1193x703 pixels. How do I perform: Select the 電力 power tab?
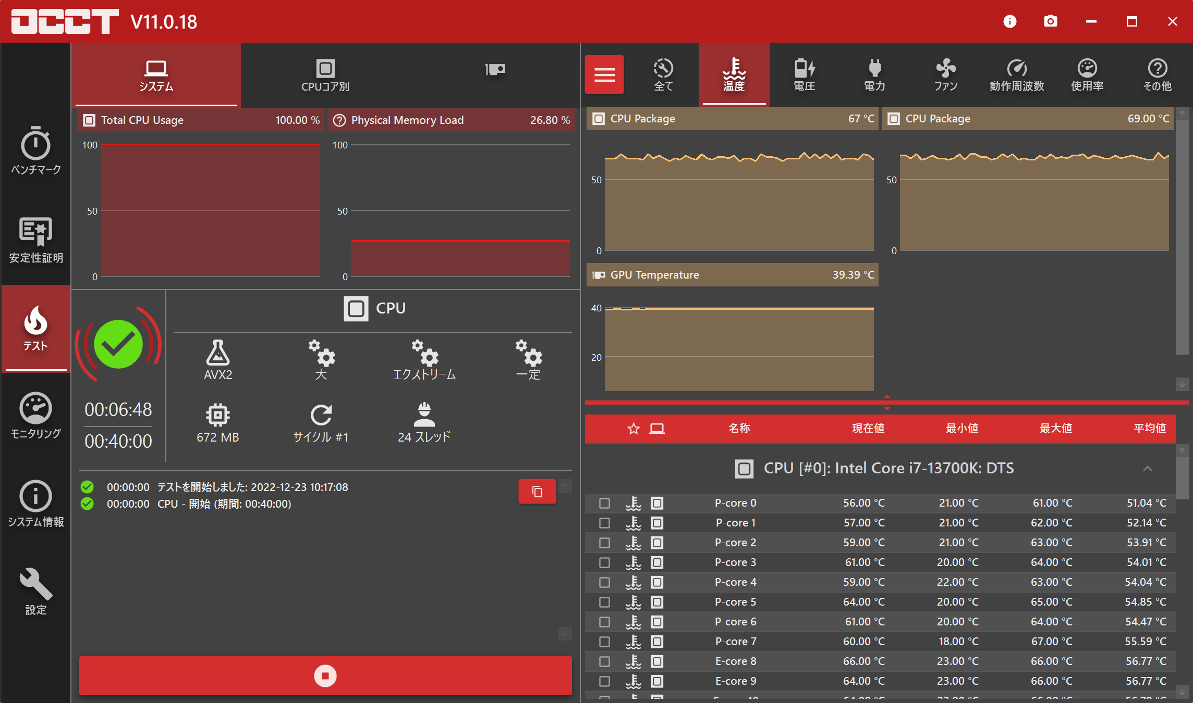[875, 74]
